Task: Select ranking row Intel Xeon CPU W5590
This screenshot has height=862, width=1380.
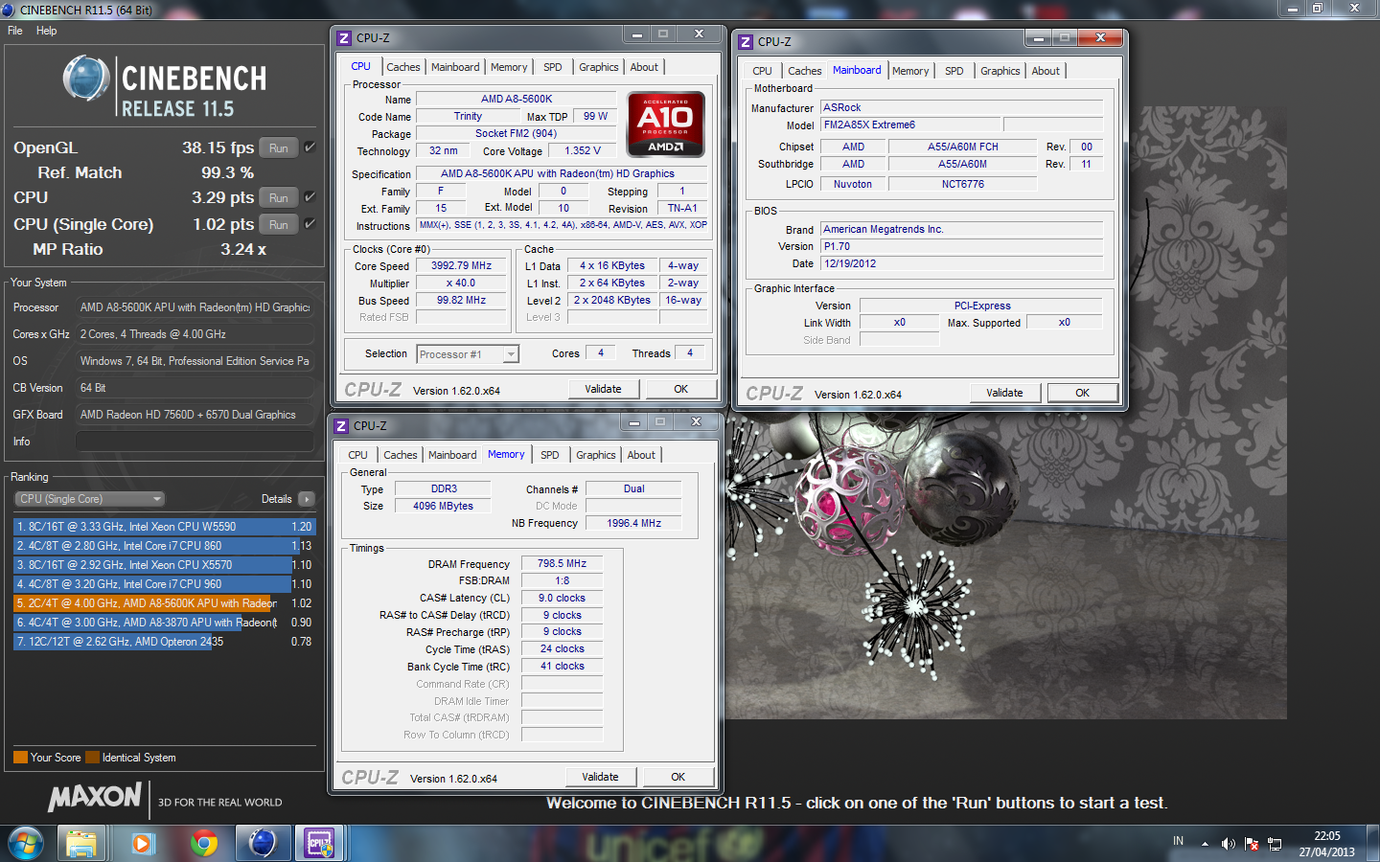Action: click(163, 527)
